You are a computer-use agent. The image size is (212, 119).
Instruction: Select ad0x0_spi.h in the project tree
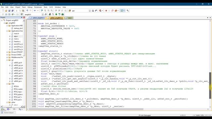(x=18, y=62)
